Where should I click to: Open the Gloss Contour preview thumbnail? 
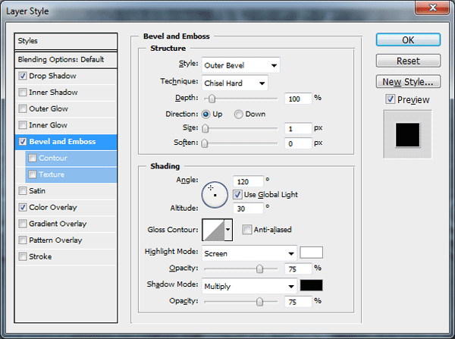[x=214, y=230]
